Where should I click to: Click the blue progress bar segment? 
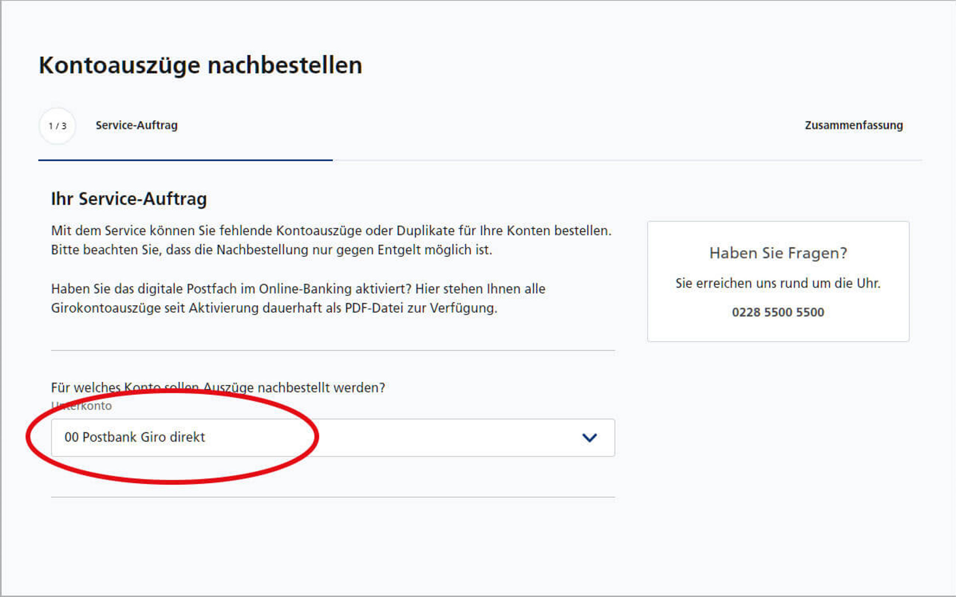point(185,160)
